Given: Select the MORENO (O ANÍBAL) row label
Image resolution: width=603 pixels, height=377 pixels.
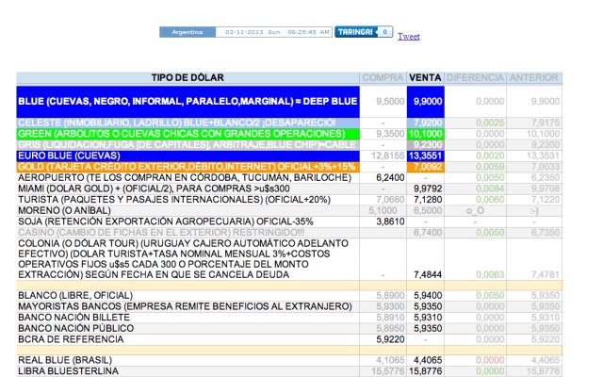Looking at the screenshot, I should pyautogui.click(x=64, y=211).
